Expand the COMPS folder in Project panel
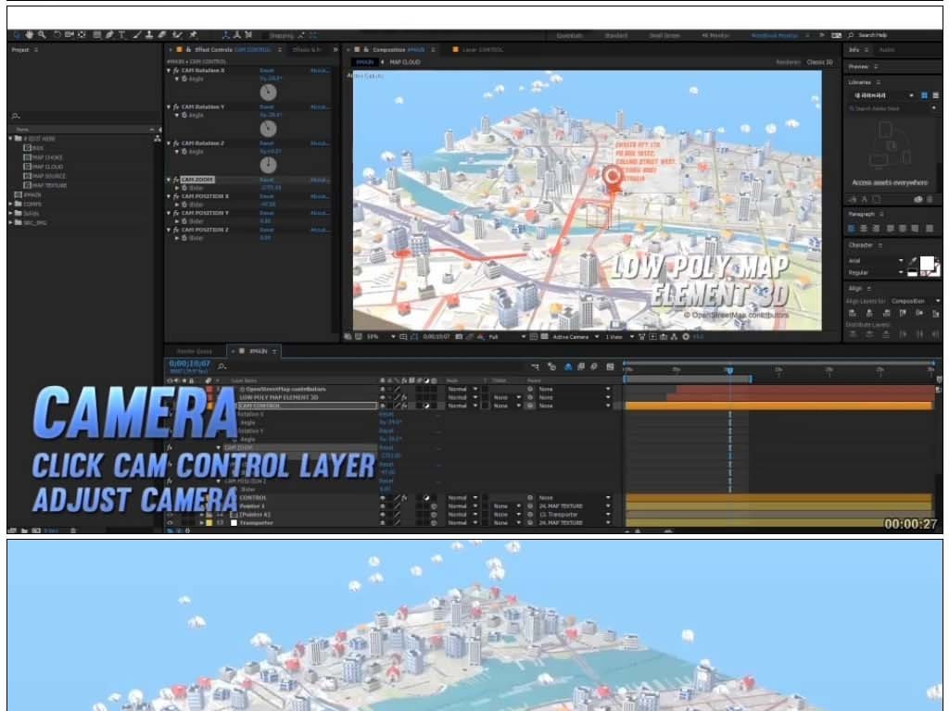 pyautogui.click(x=11, y=204)
